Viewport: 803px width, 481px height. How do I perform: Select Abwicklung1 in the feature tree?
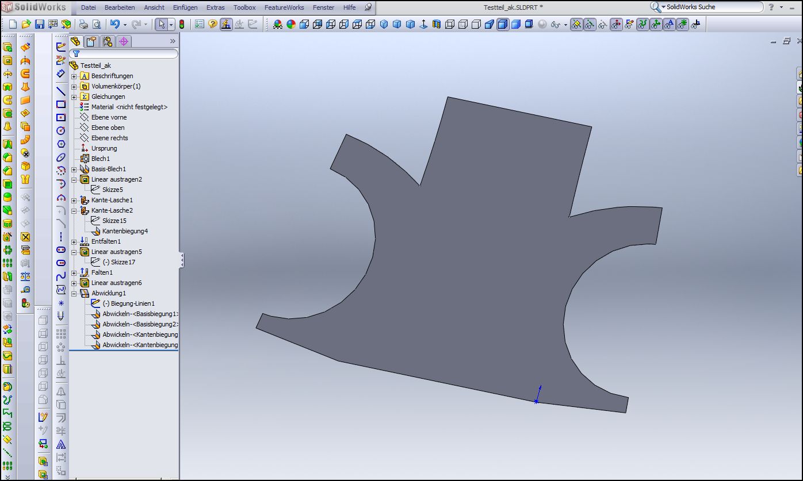pos(108,293)
